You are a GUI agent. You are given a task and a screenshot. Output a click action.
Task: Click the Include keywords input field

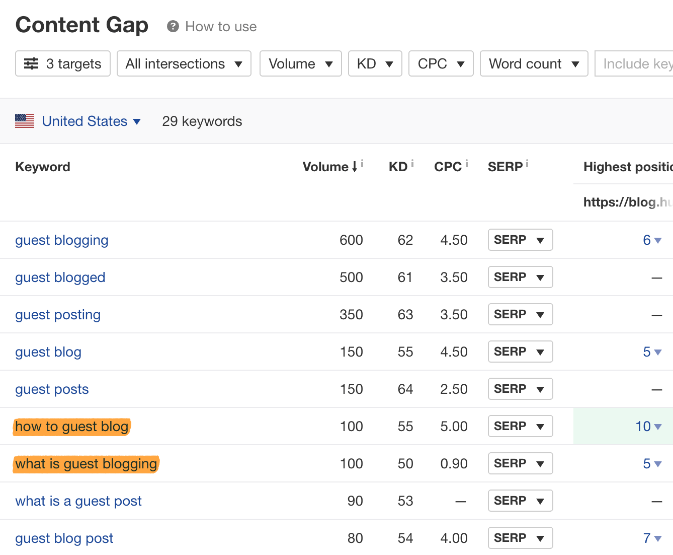[635, 64]
